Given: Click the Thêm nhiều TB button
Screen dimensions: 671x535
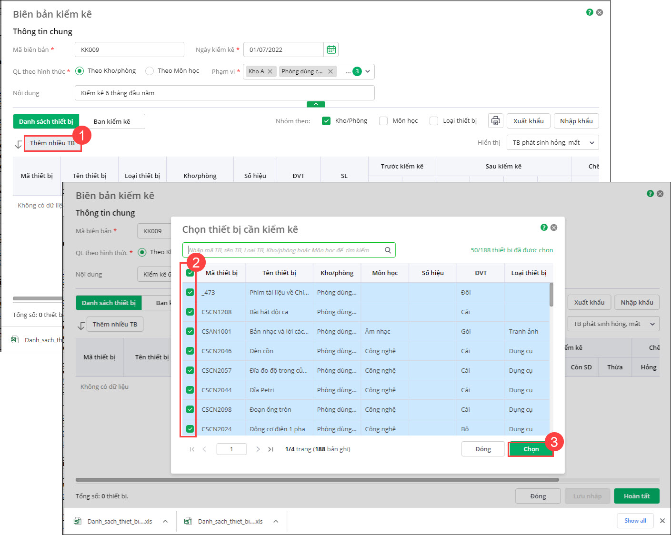Looking at the screenshot, I should pyautogui.click(x=52, y=143).
